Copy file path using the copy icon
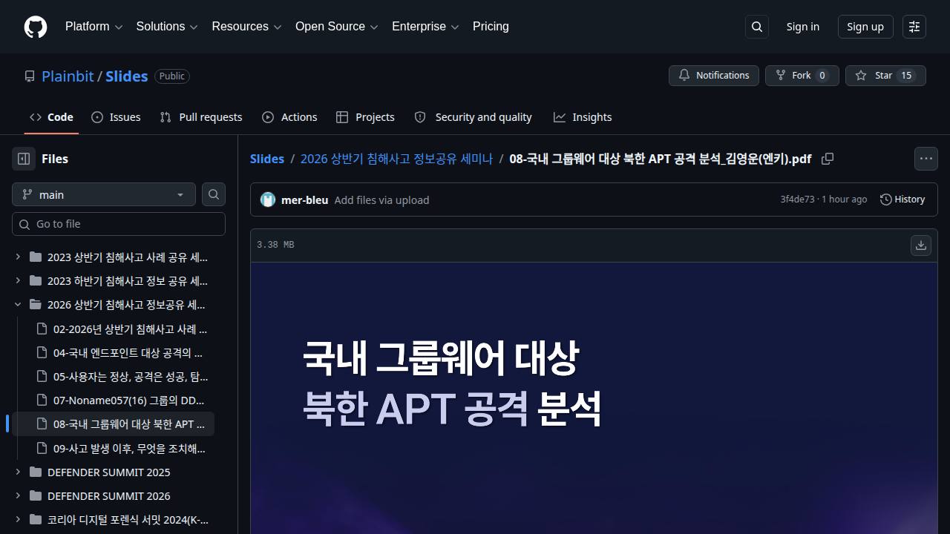This screenshot has width=950, height=534. click(x=828, y=159)
